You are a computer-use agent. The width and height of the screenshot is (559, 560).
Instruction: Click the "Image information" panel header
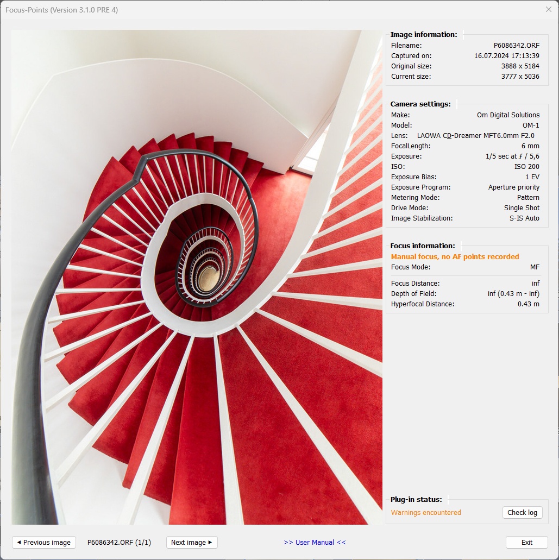(x=424, y=34)
